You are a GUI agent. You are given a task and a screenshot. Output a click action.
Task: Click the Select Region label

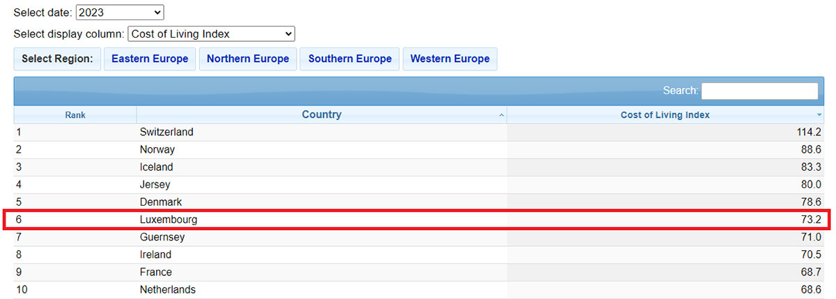pyautogui.click(x=57, y=59)
